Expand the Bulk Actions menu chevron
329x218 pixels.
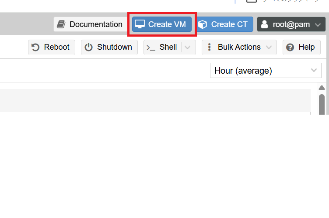pos(269,47)
